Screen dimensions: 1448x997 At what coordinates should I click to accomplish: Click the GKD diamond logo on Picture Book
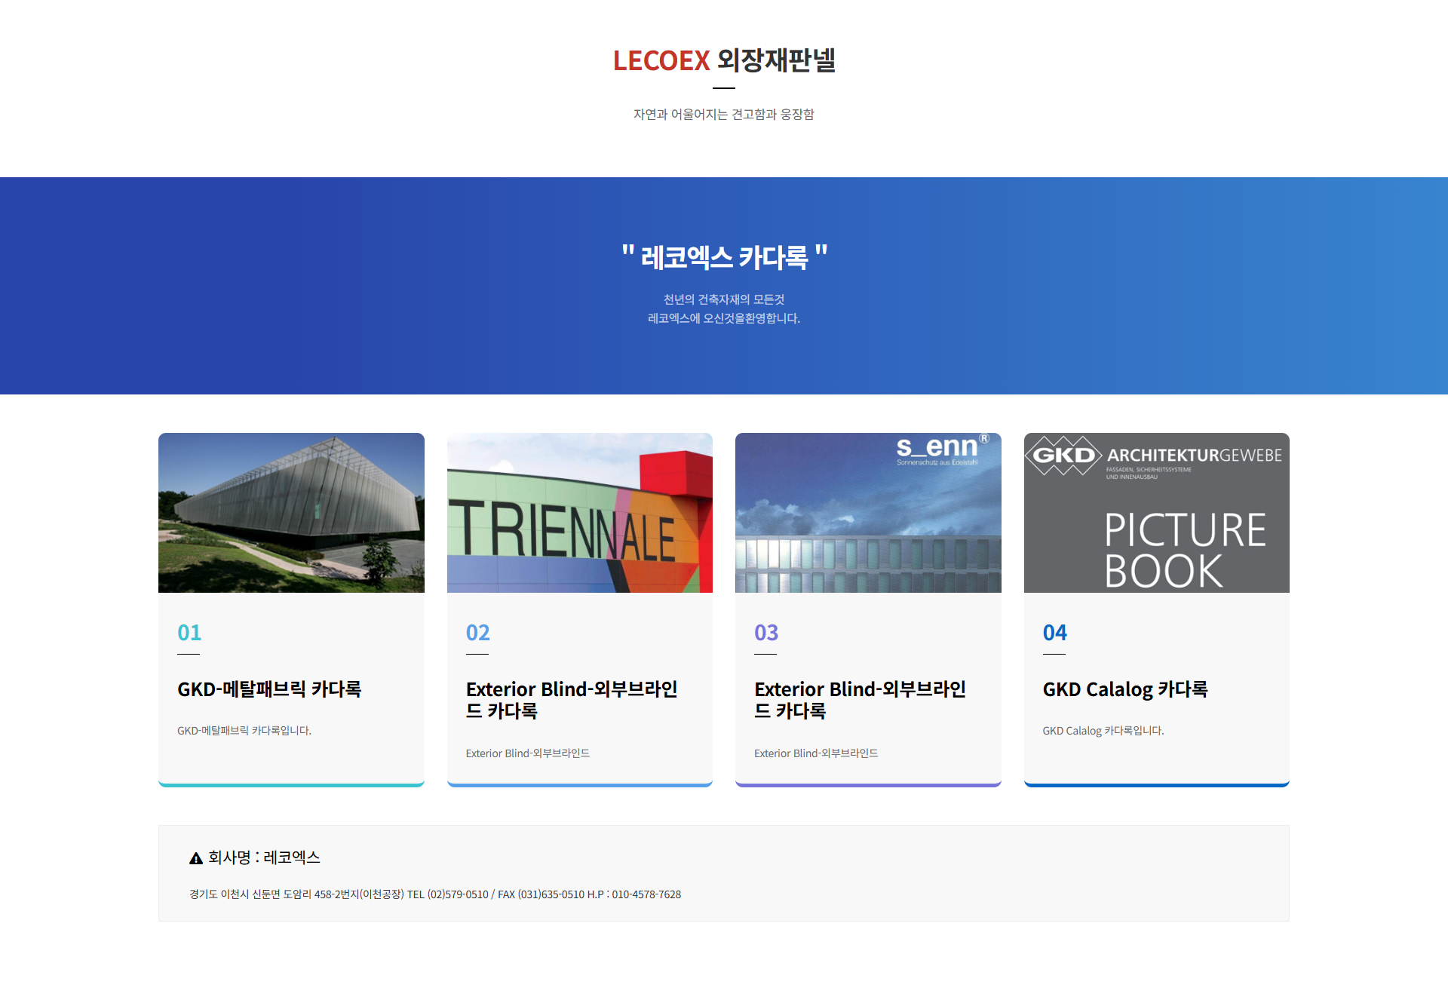[1064, 455]
